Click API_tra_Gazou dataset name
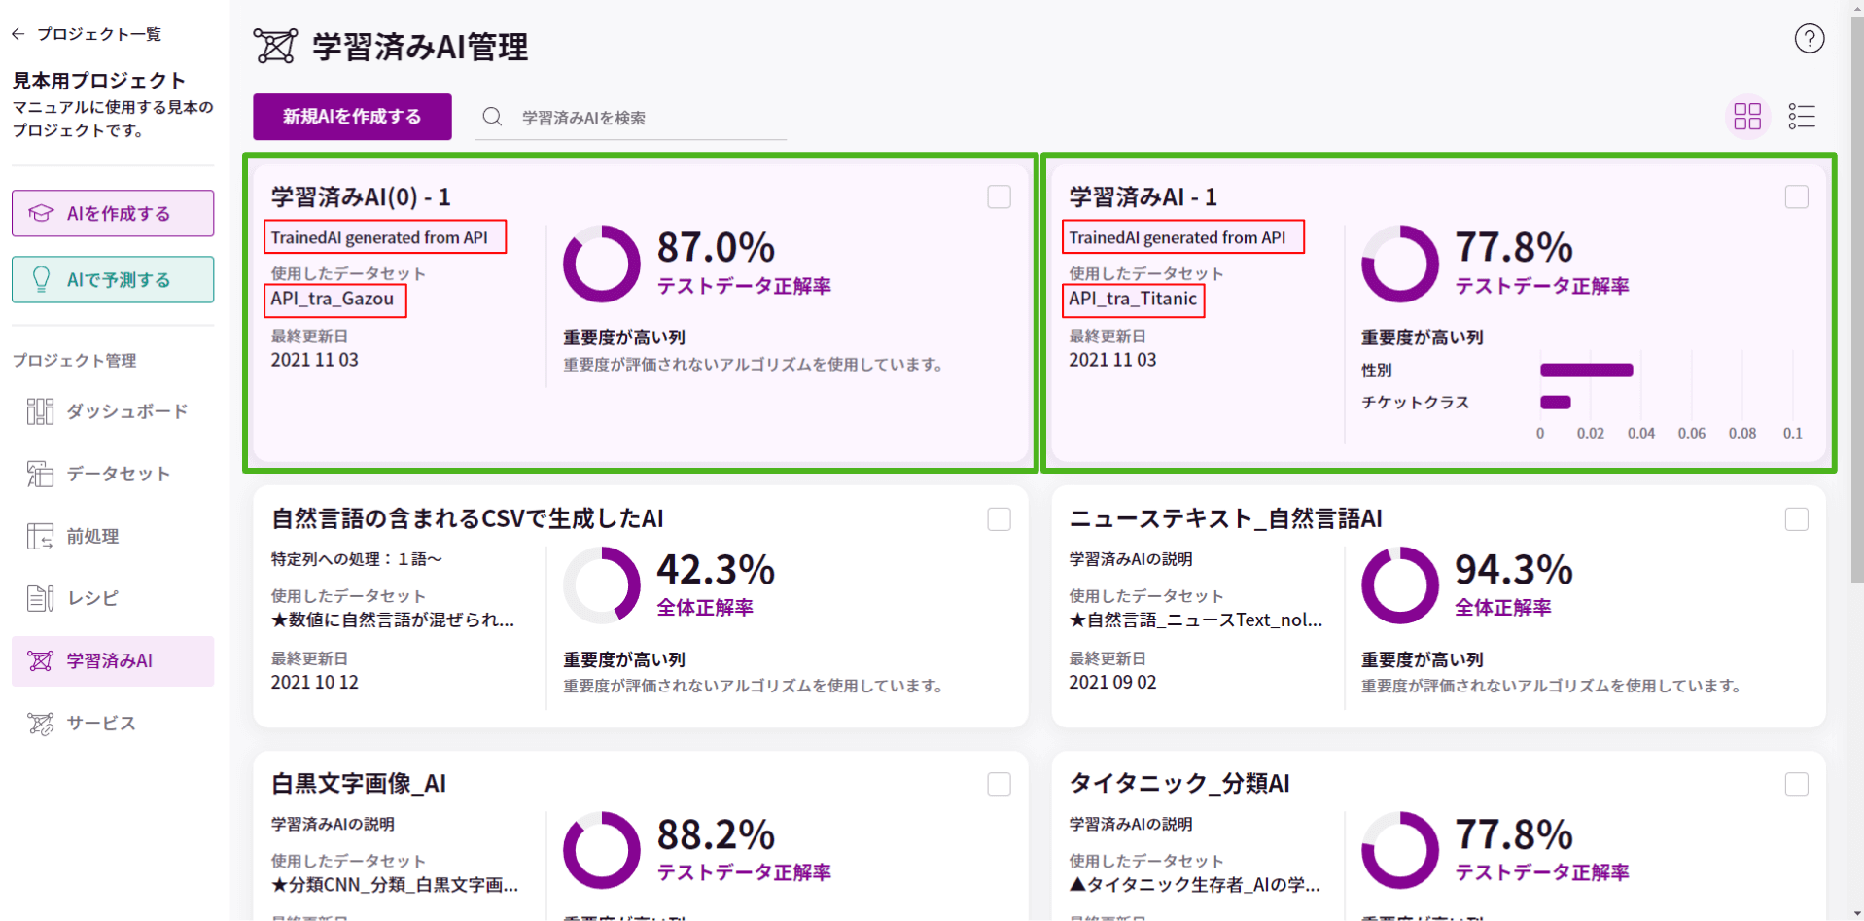The image size is (1864, 921). (333, 299)
